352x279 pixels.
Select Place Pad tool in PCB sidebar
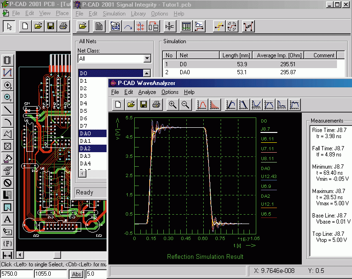[8, 85]
